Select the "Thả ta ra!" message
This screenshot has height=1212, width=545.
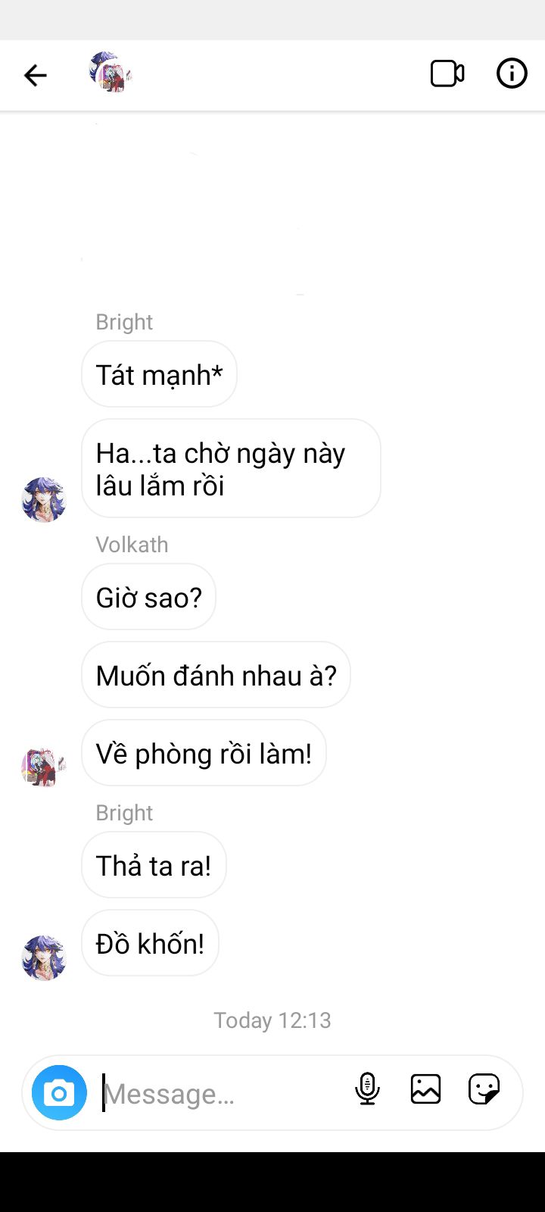pos(154,865)
